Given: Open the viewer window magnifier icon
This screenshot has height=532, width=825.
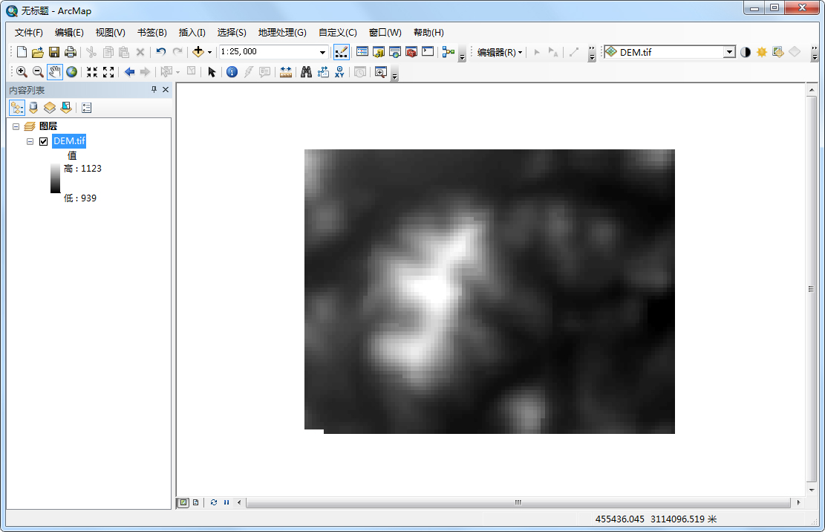Looking at the screenshot, I should point(381,71).
